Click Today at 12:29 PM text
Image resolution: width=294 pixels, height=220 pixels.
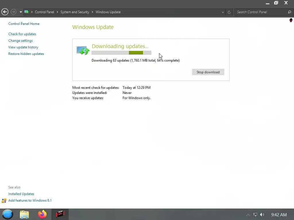(x=136, y=88)
